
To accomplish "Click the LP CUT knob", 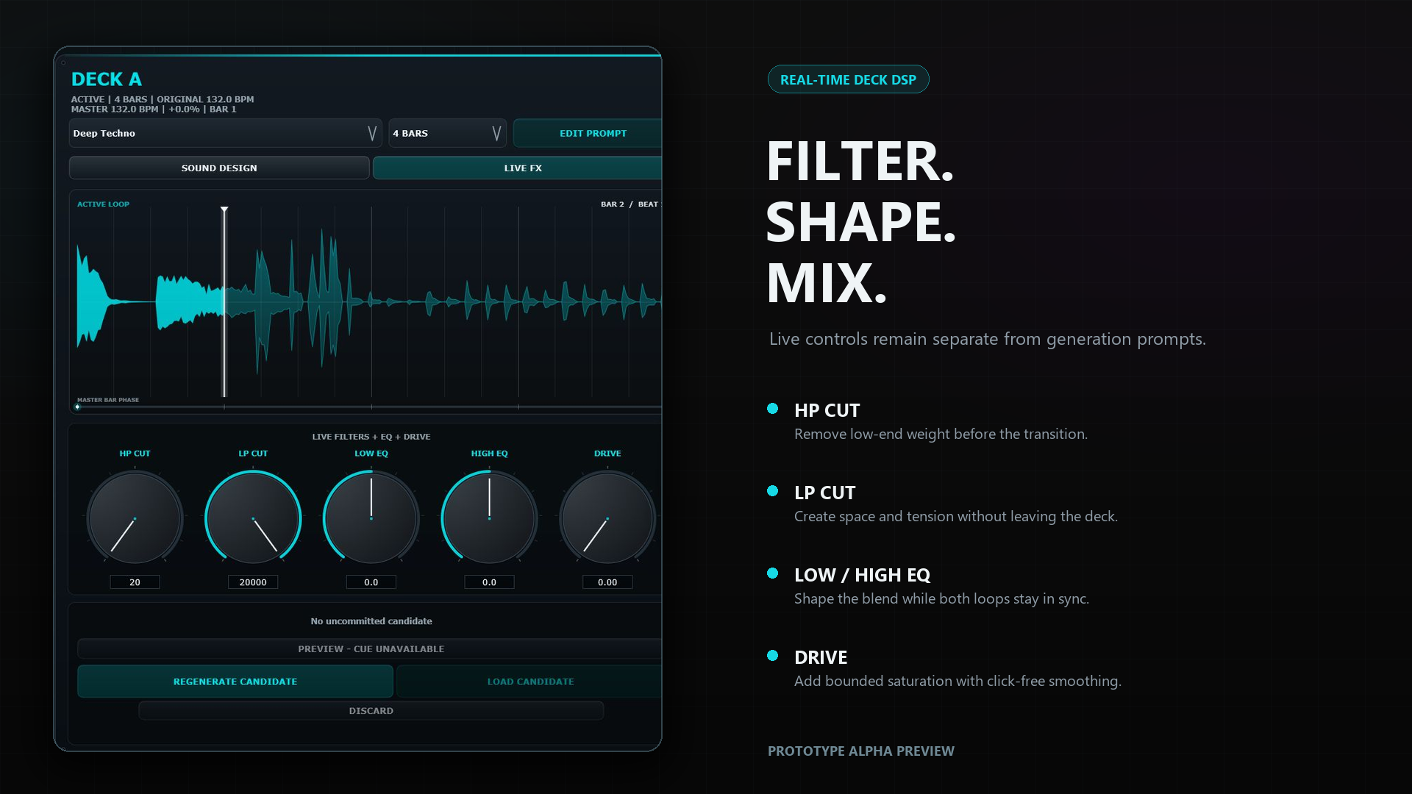I will [253, 518].
